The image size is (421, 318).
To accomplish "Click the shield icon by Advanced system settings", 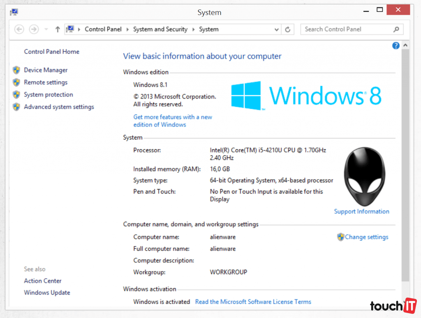I will pos(16,107).
